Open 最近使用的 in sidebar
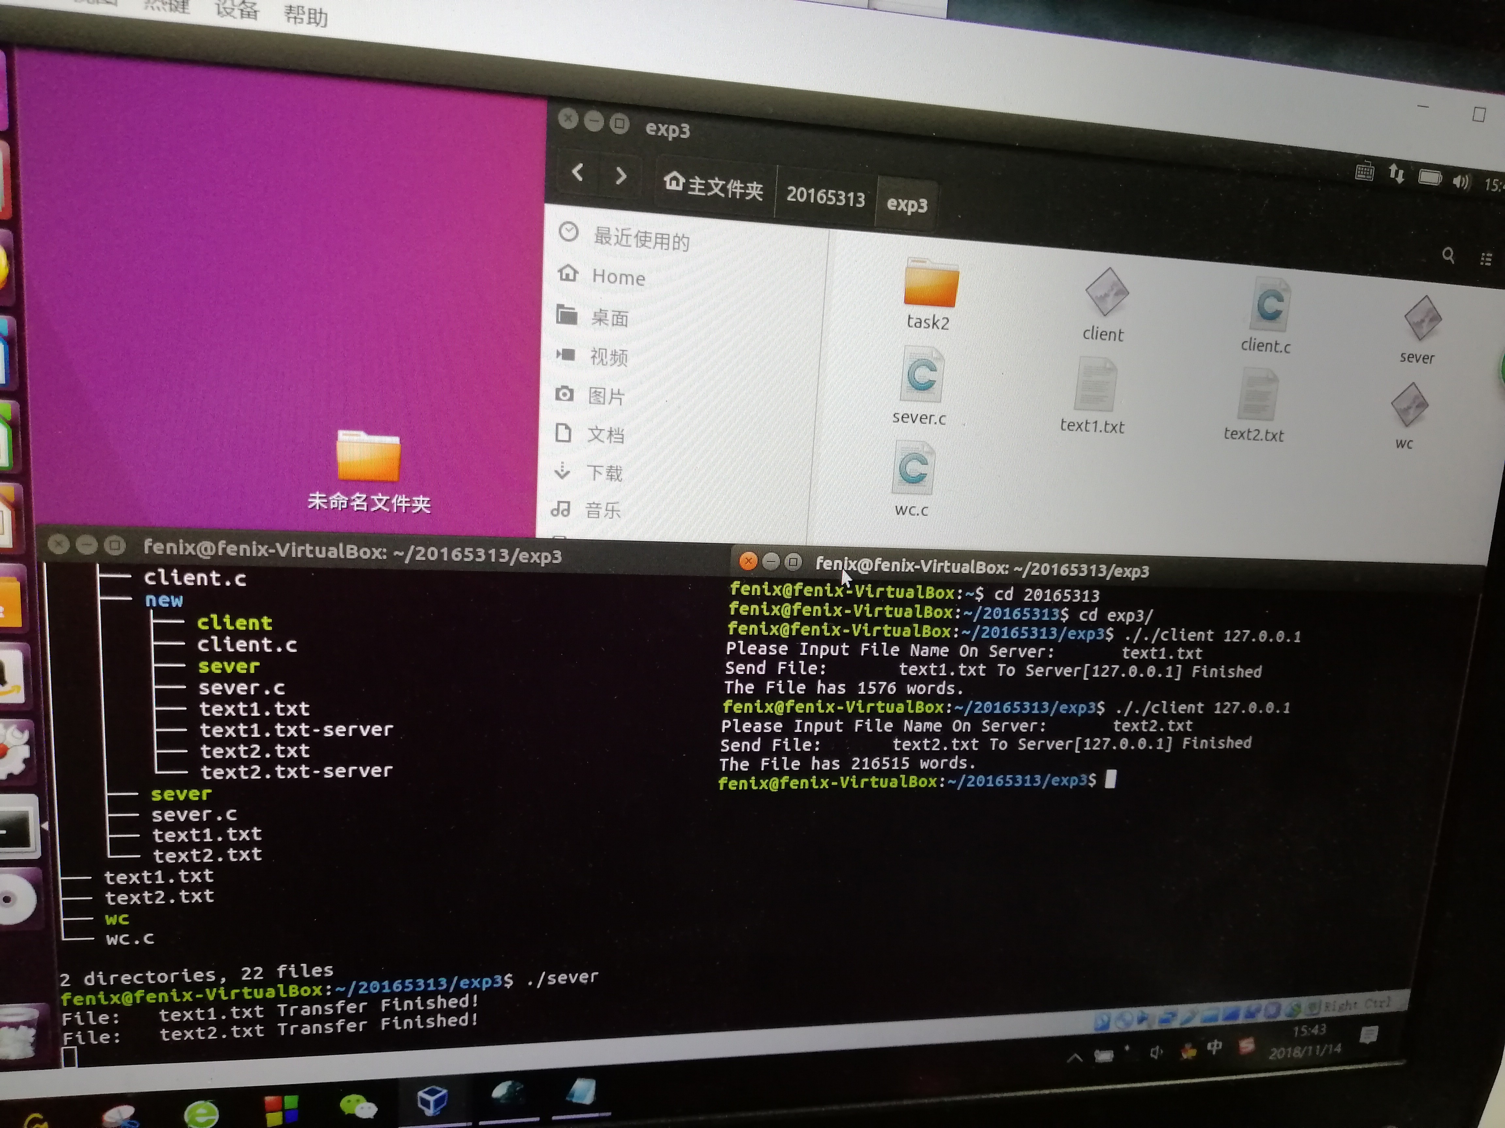 coord(624,237)
